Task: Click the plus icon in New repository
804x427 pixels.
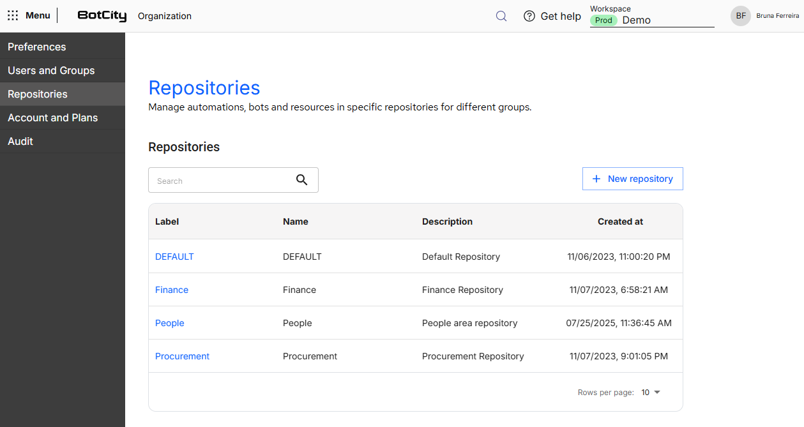Action: point(596,179)
